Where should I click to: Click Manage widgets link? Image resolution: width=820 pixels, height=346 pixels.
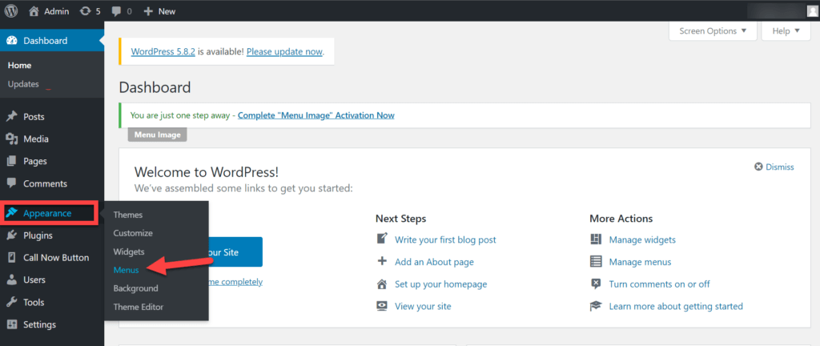[x=642, y=239]
